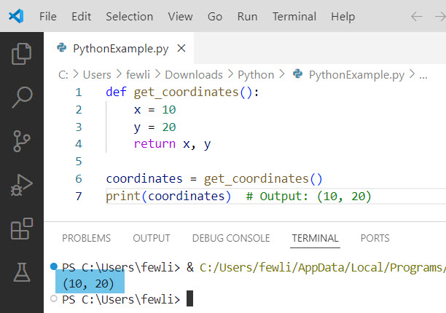The width and height of the screenshot is (446, 313).
Task: Switch to the OUTPUT panel tab
Action: tap(152, 238)
